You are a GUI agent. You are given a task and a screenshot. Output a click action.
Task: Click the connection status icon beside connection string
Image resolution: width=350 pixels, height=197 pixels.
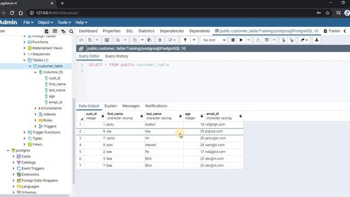coord(81,49)
